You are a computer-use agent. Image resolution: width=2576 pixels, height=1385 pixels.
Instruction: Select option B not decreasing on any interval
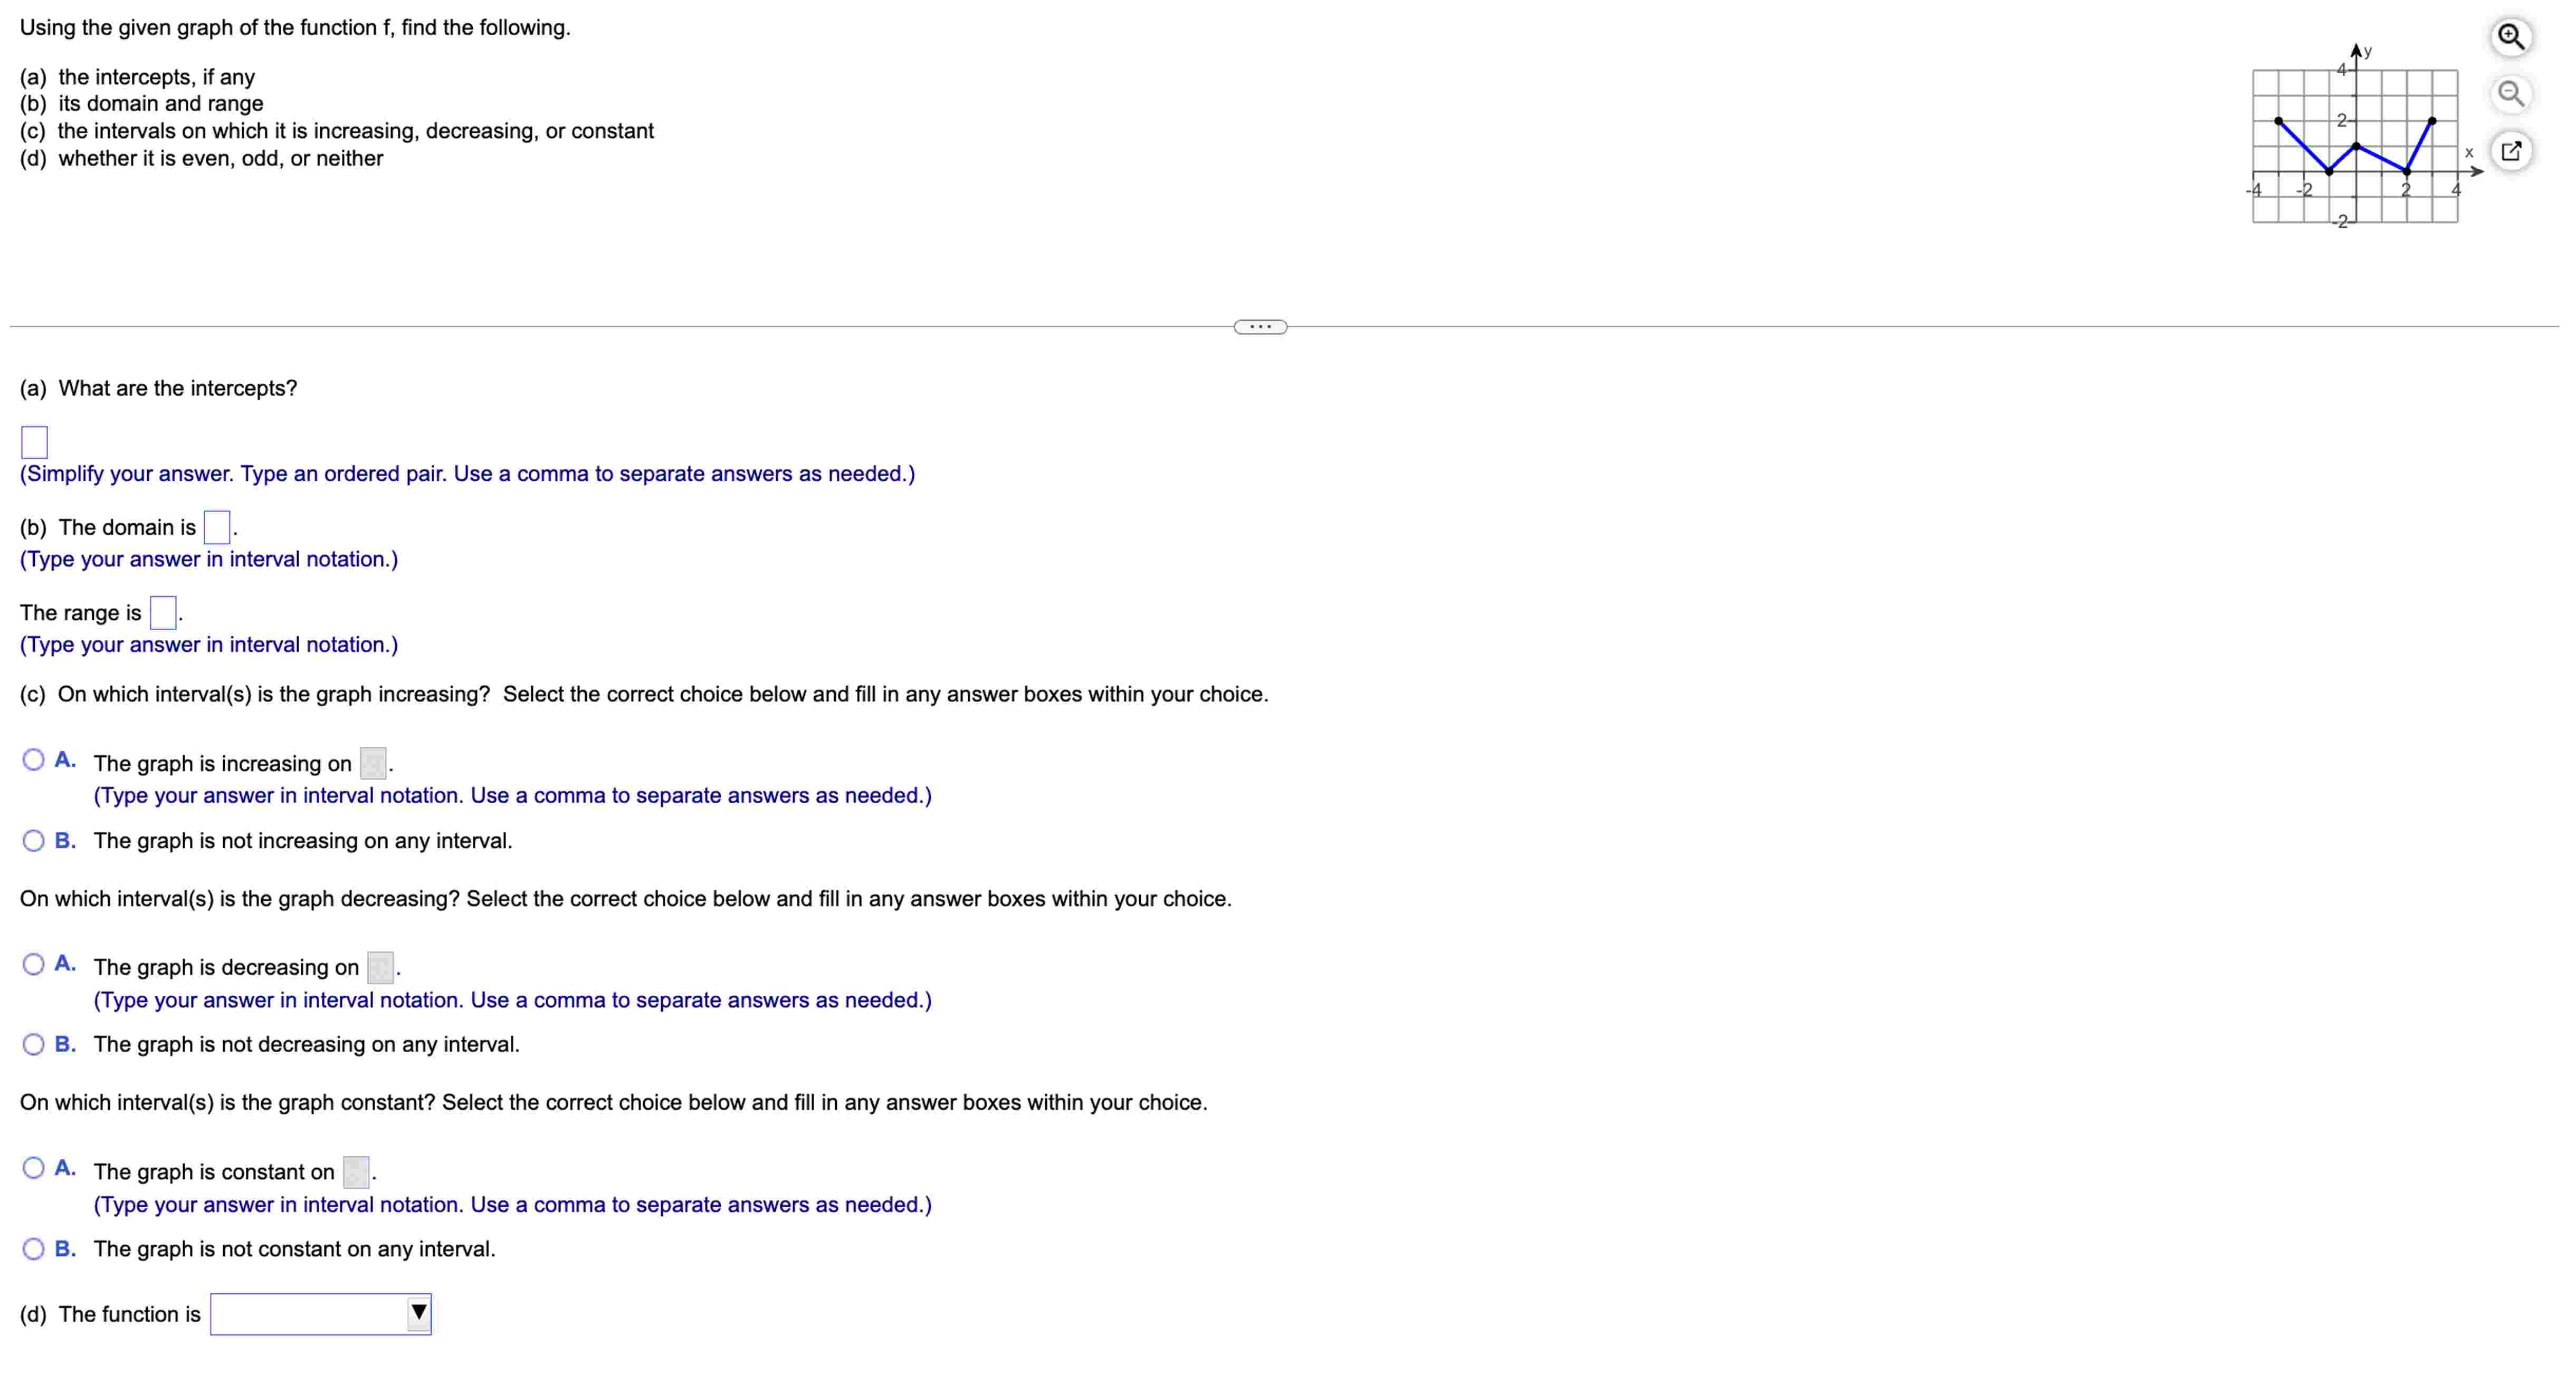[33, 1045]
